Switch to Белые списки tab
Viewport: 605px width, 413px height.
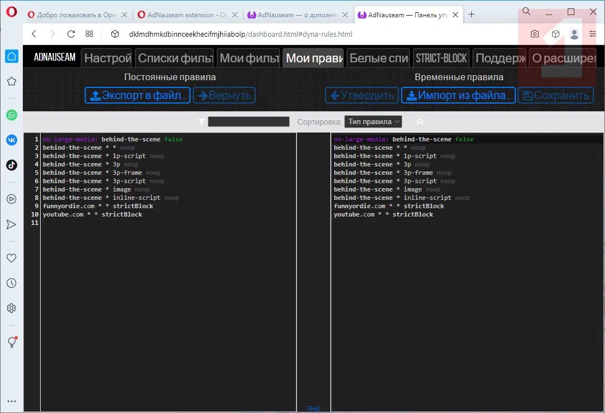point(378,58)
